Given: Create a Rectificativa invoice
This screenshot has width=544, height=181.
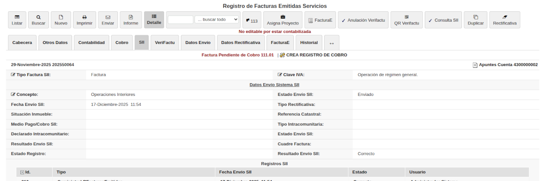Looking at the screenshot, I should click(505, 19).
